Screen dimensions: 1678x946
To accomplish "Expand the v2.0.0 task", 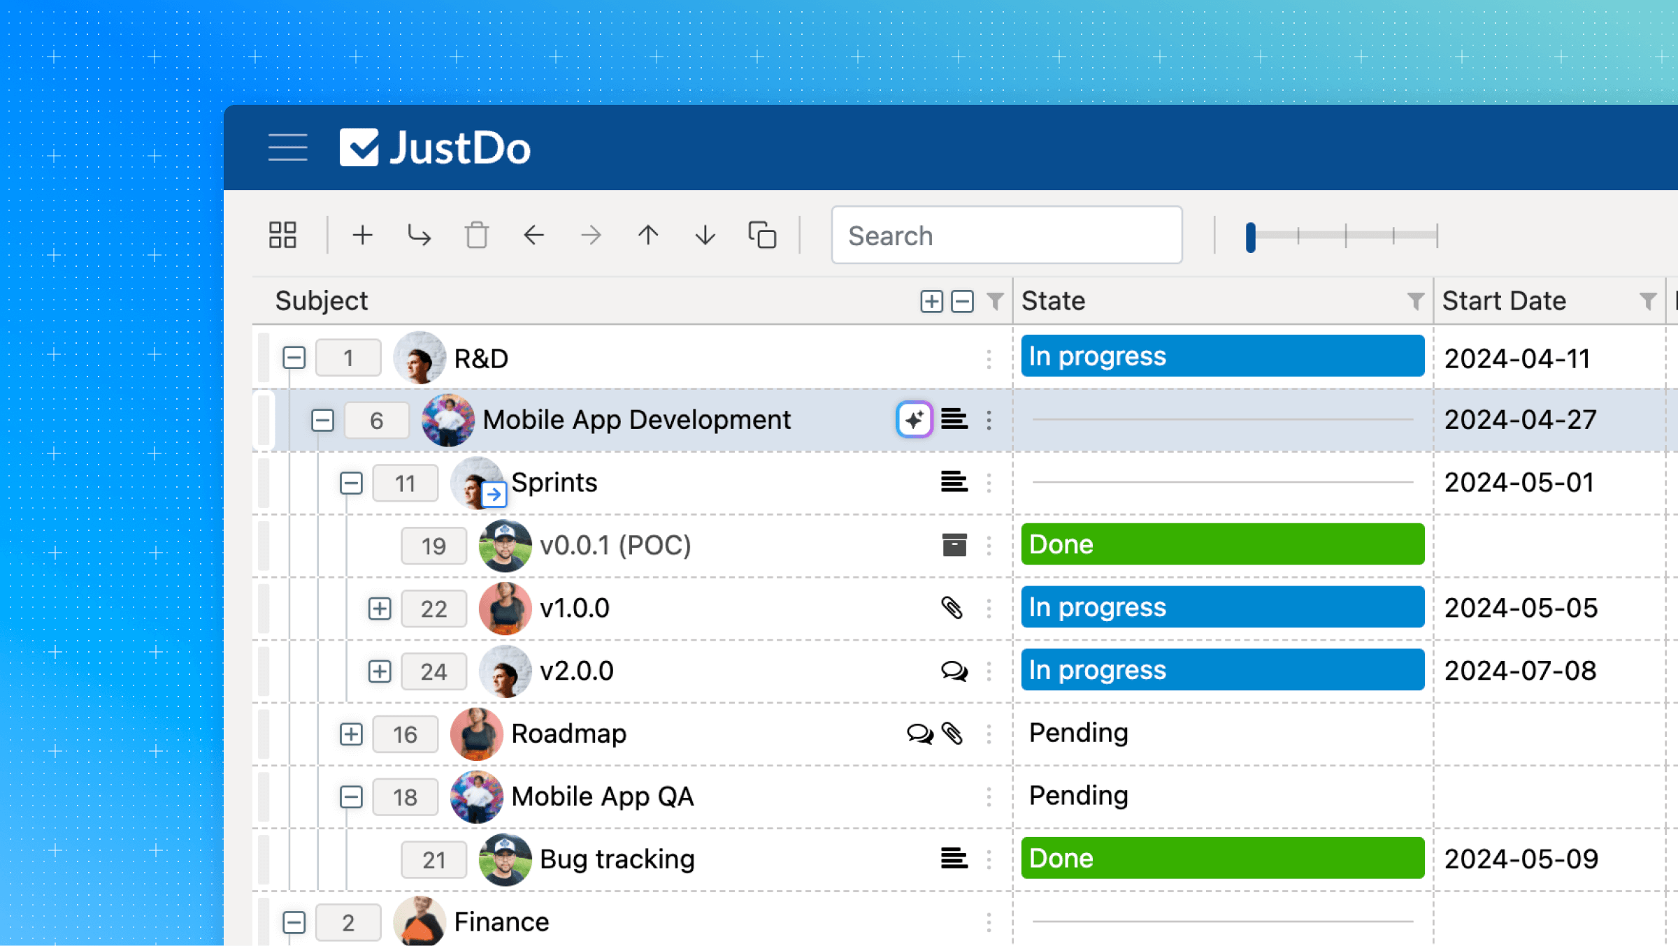I will click(x=380, y=671).
